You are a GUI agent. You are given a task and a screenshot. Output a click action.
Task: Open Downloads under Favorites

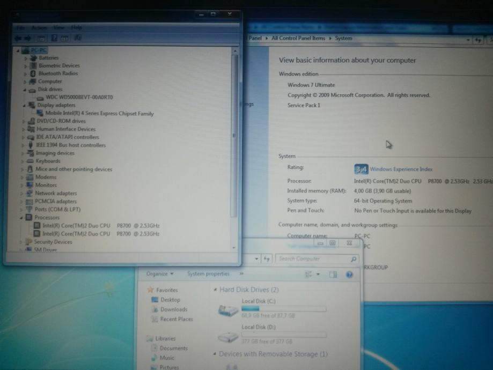click(x=174, y=309)
